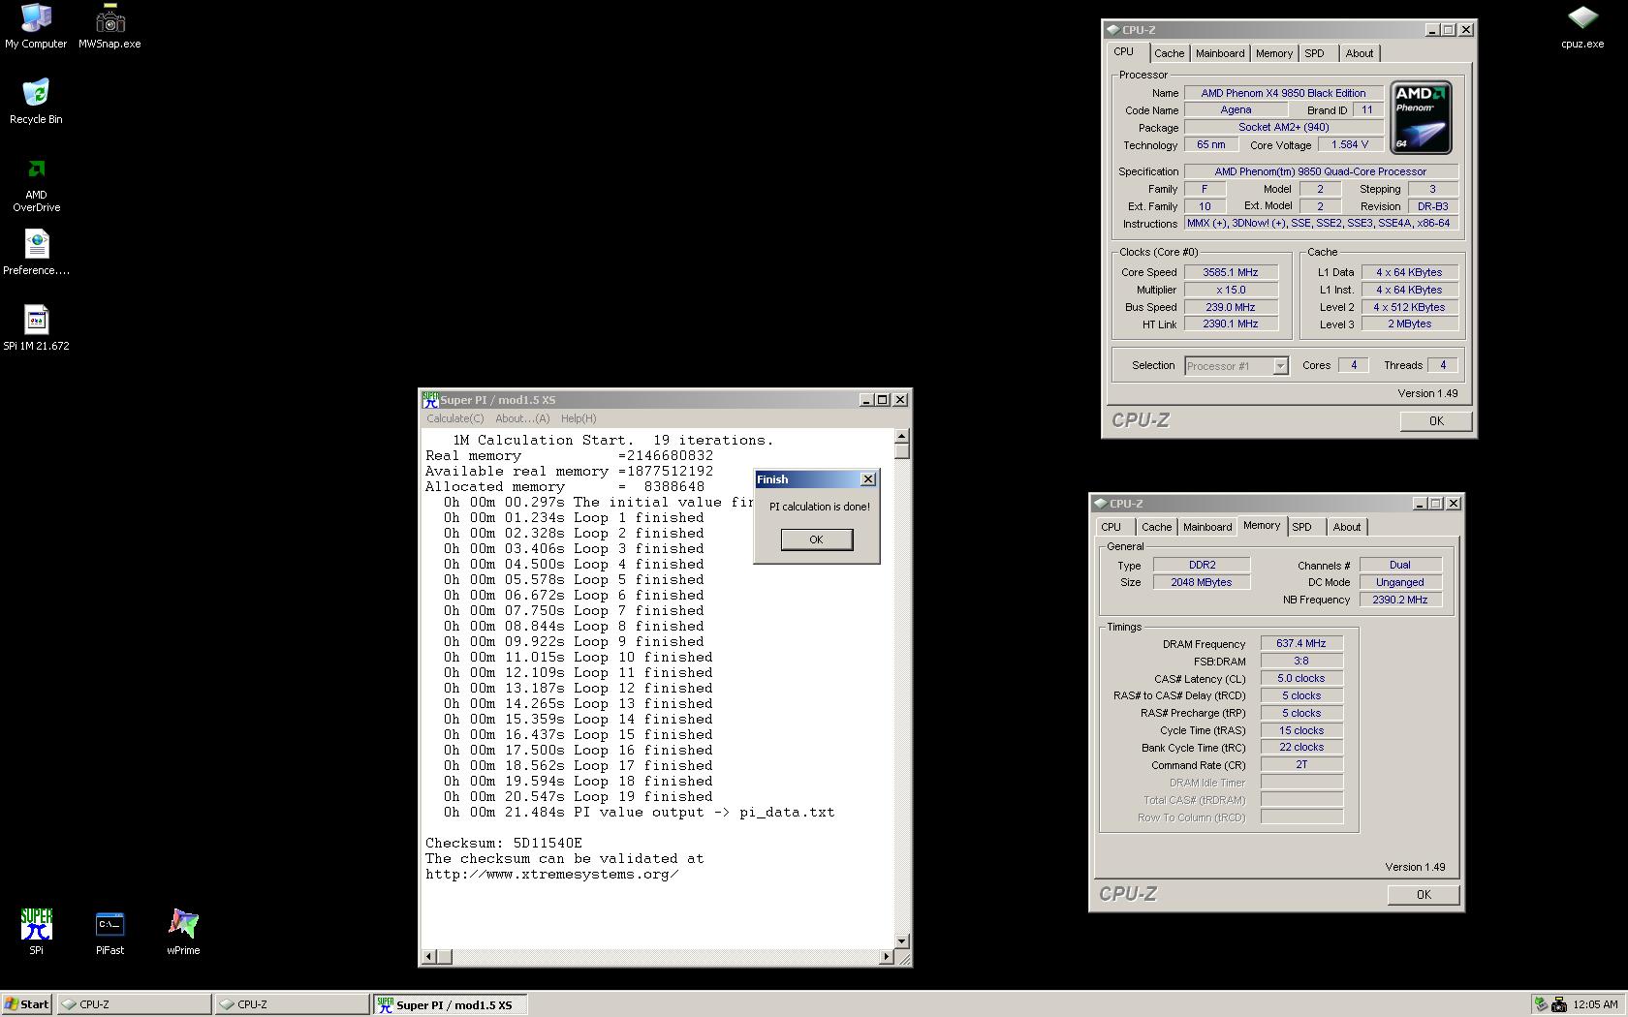Switch to Cache tab in top CPU-Z
Screen dimensions: 1628x1017
click(1169, 53)
